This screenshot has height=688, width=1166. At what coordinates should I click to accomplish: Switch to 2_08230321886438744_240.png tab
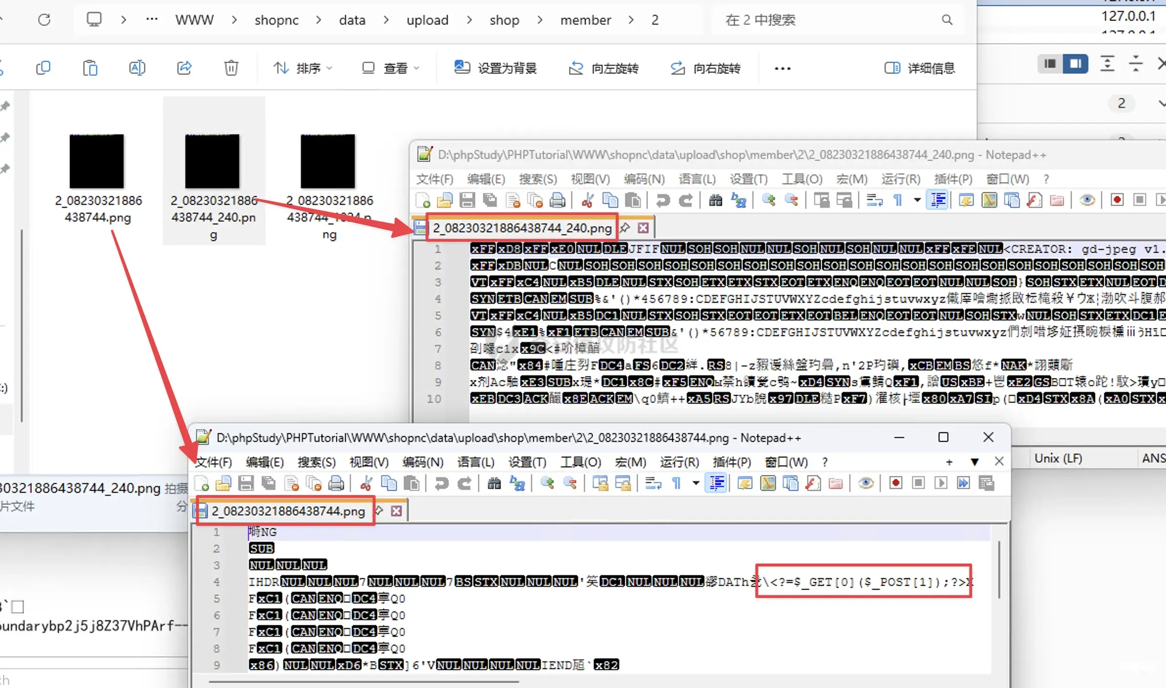click(522, 228)
